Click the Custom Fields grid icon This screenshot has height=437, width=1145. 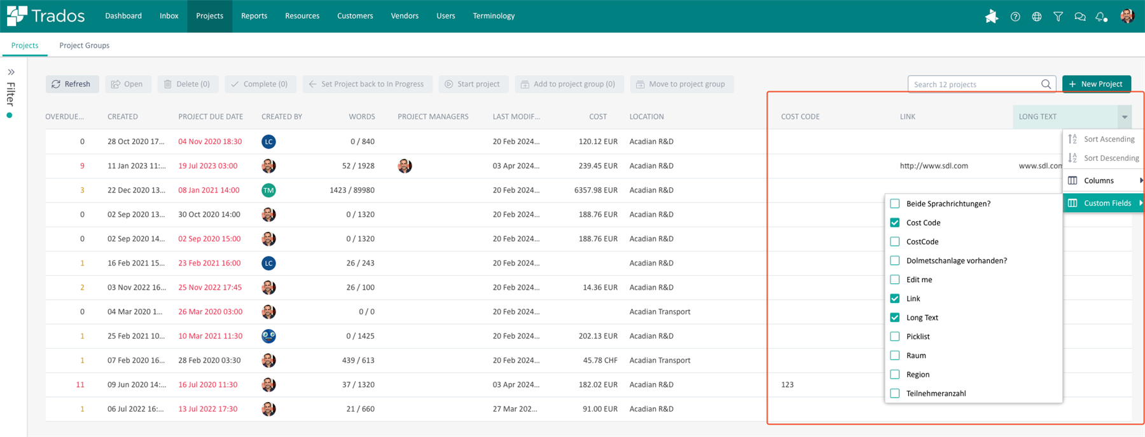click(x=1072, y=203)
